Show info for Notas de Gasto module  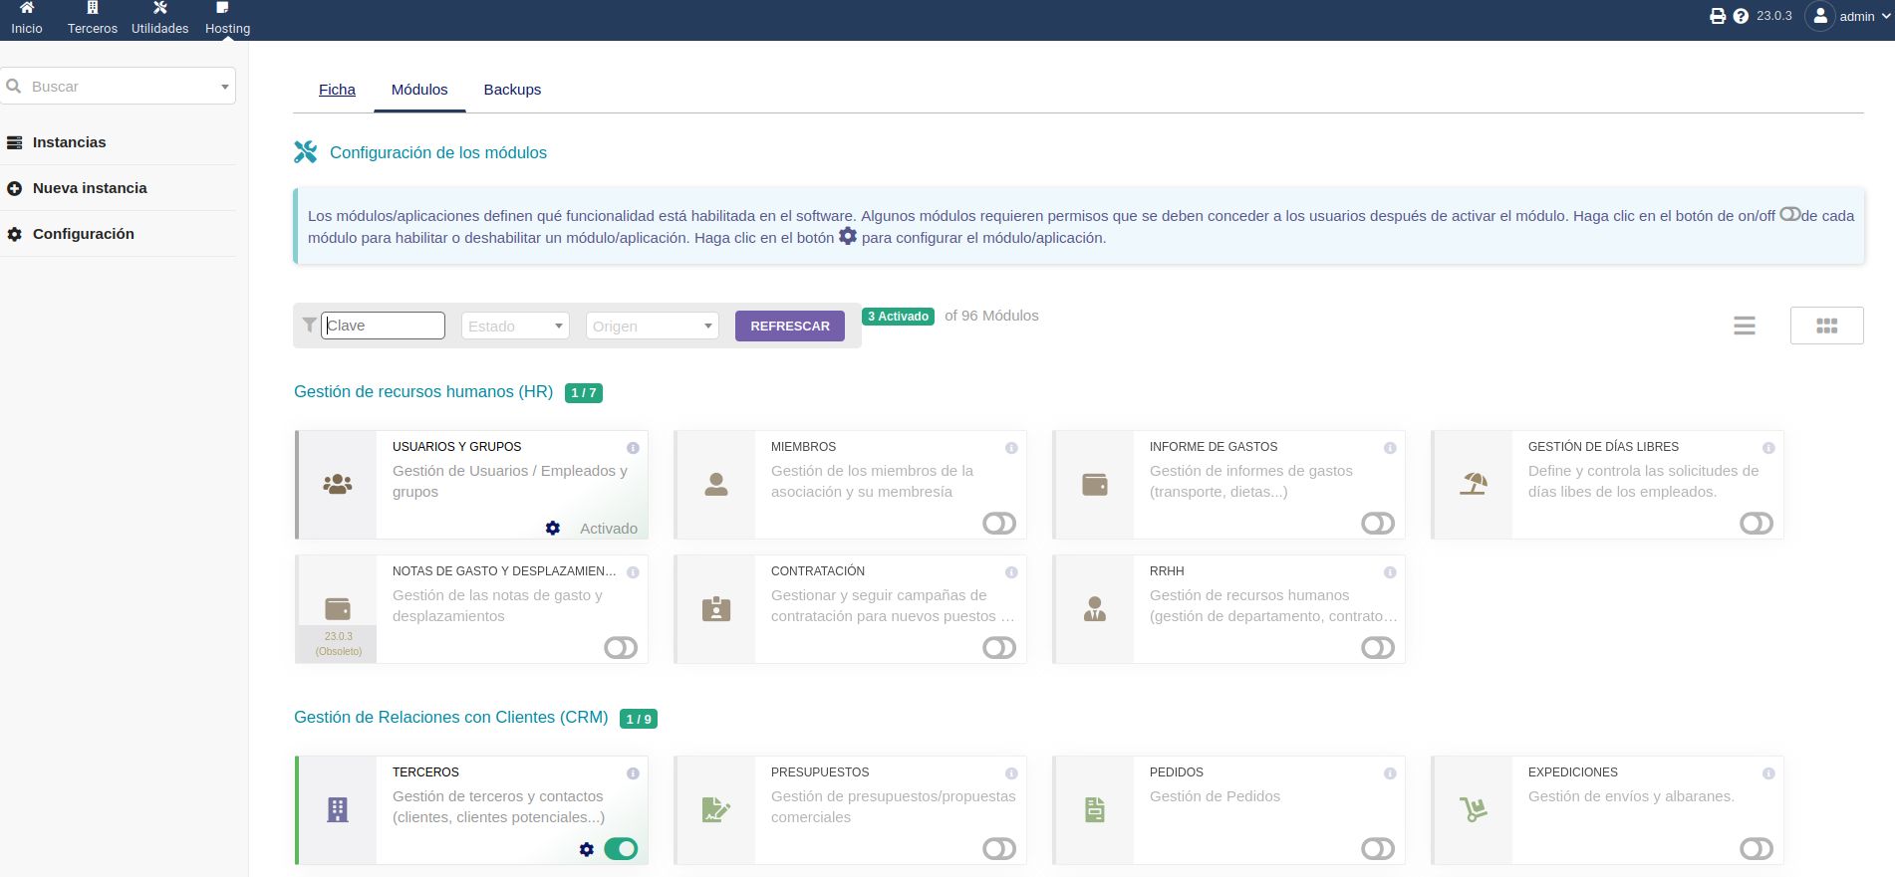coord(633,572)
